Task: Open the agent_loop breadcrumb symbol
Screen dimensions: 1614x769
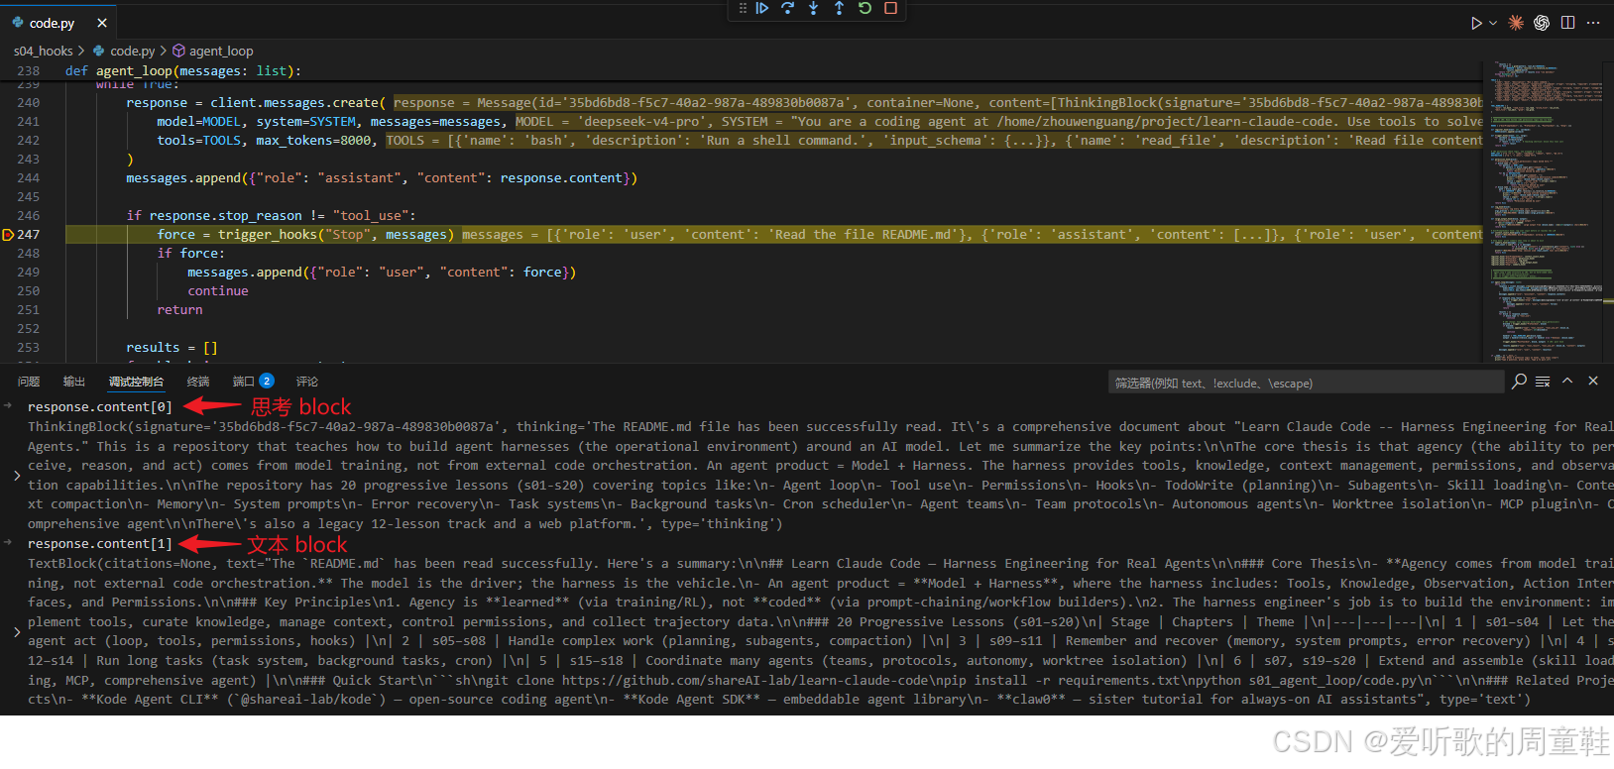Action: point(213,51)
